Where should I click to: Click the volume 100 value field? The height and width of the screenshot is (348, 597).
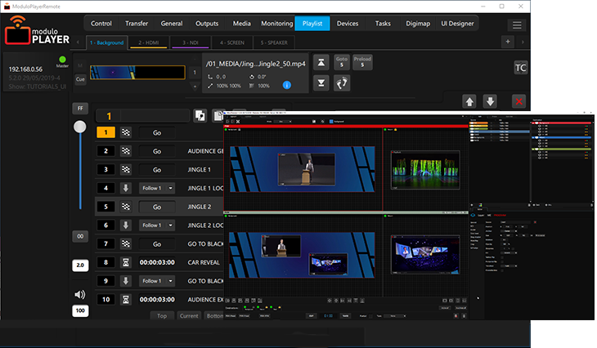[x=80, y=310]
